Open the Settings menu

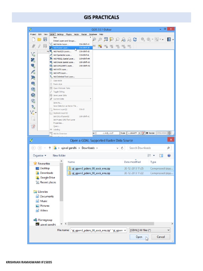pos(60,34)
